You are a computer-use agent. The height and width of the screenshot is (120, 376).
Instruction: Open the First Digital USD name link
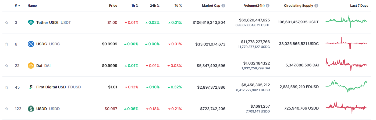(51, 87)
